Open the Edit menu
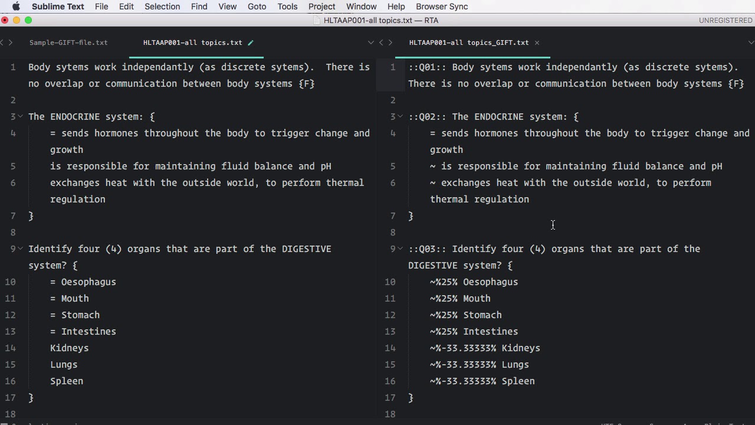 coord(126,6)
